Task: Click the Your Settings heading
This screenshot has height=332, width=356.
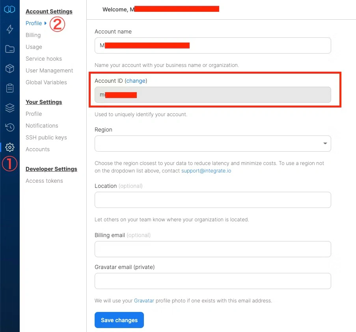Action: coord(44,102)
